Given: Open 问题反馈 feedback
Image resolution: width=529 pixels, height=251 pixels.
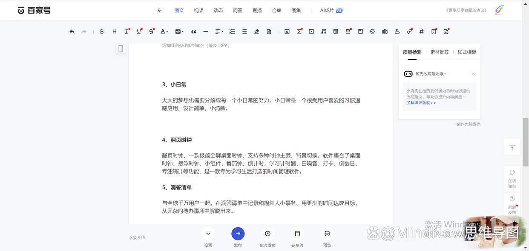Looking at the screenshot, I should [x=512, y=205].
